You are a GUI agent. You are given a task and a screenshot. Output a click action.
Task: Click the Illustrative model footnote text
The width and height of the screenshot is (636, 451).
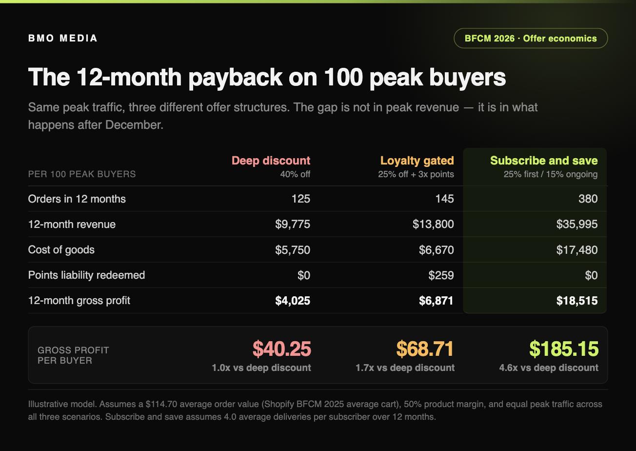point(315,410)
